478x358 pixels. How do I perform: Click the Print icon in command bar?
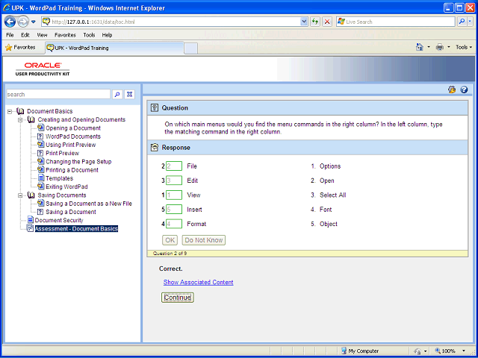tap(440, 47)
